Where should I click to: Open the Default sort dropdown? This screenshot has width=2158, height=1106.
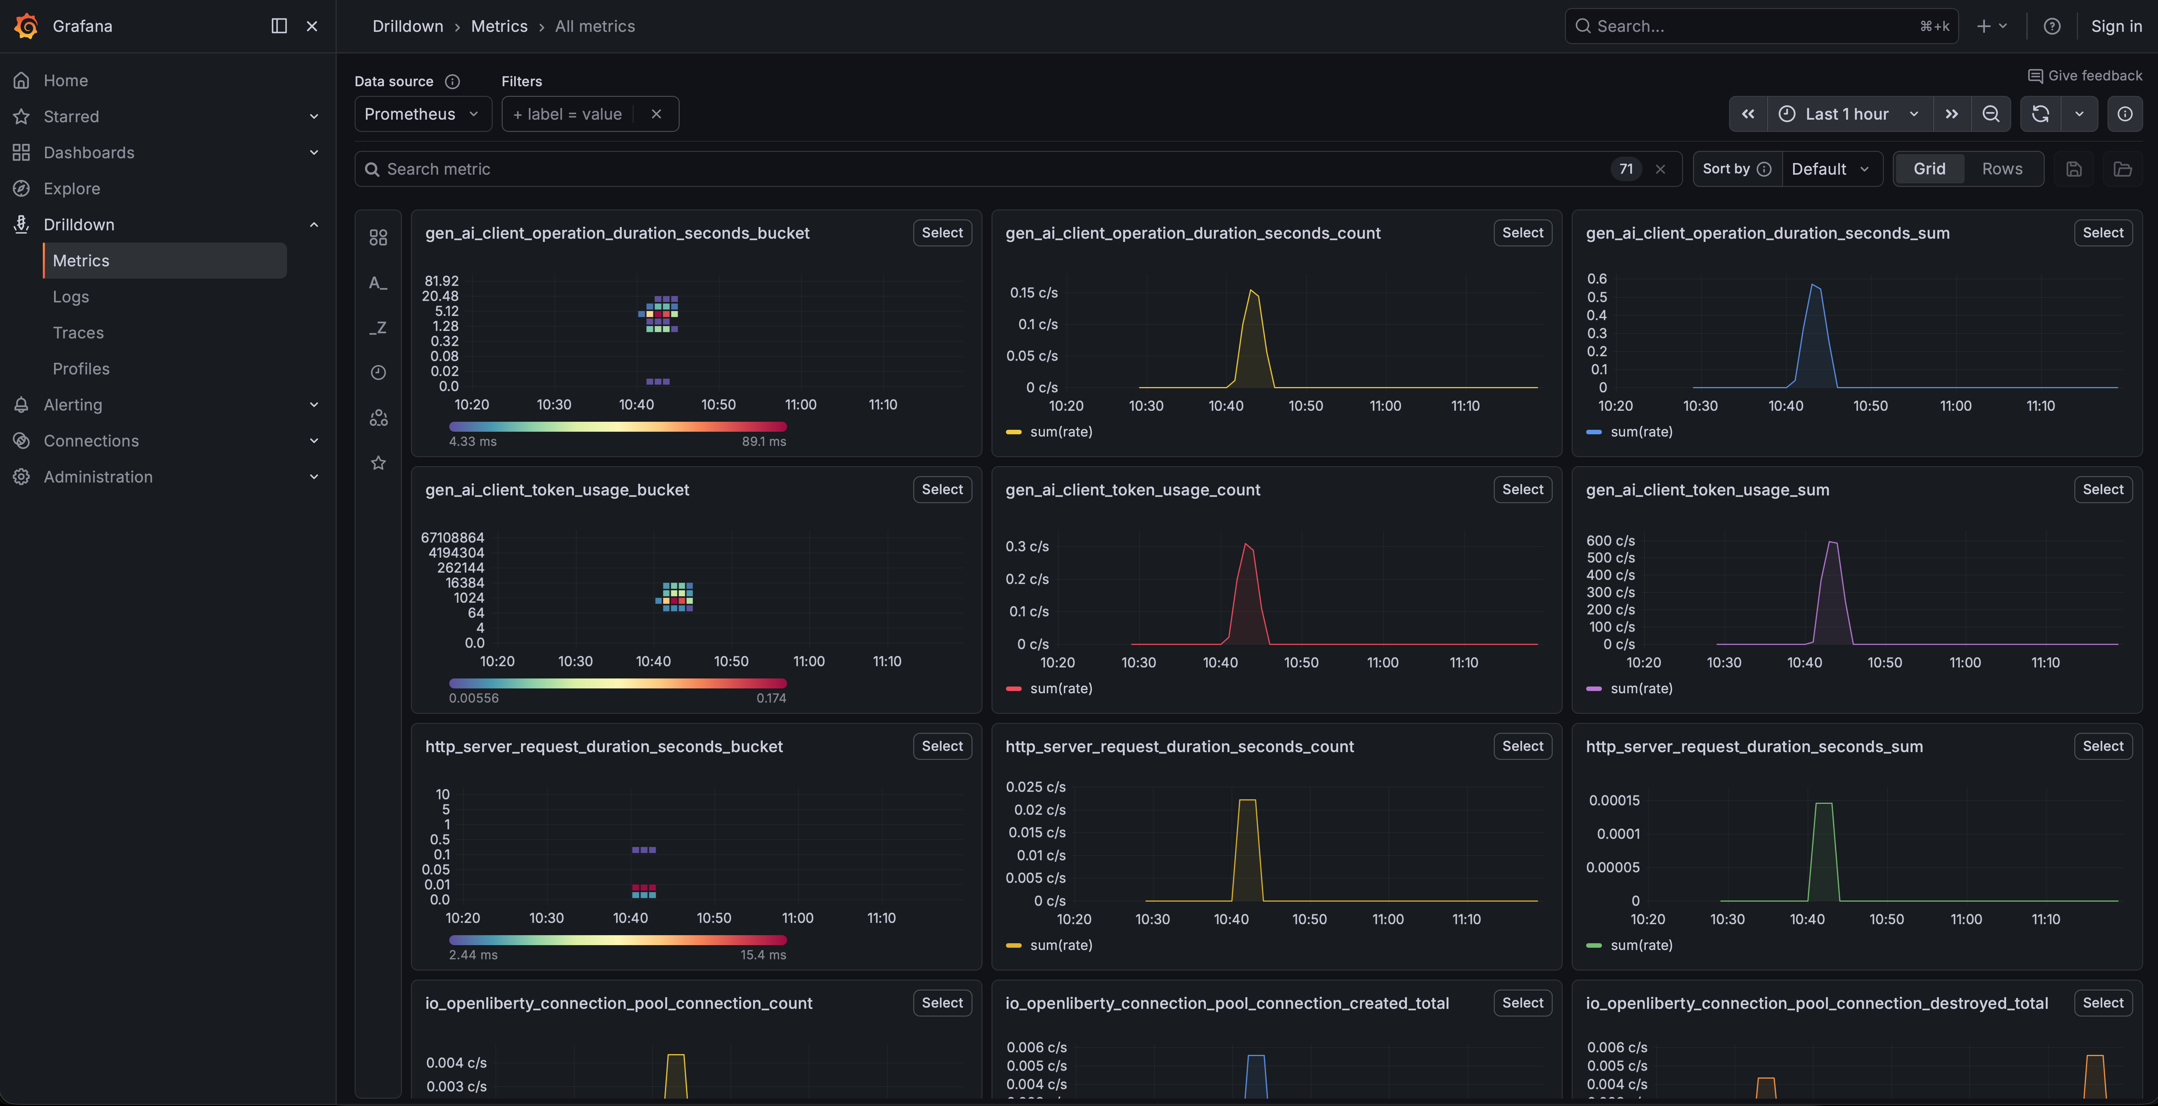[1831, 169]
